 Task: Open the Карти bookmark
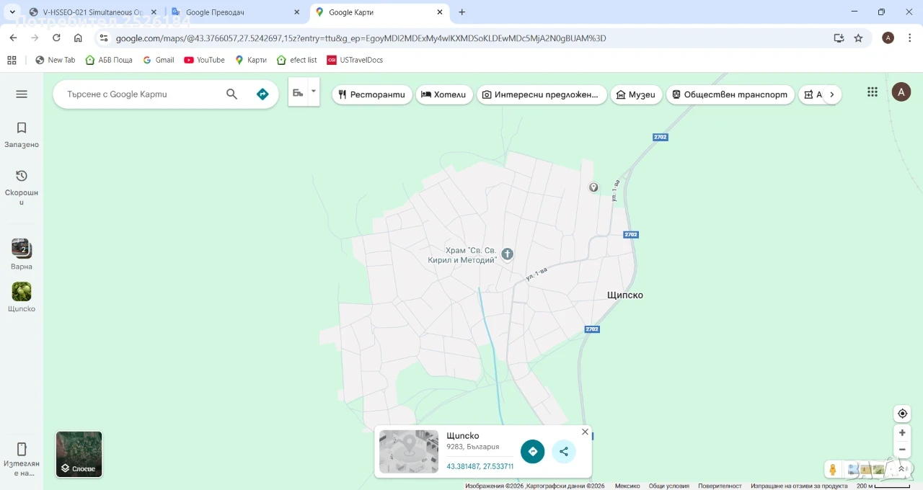pyautogui.click(x=251, y=60)
